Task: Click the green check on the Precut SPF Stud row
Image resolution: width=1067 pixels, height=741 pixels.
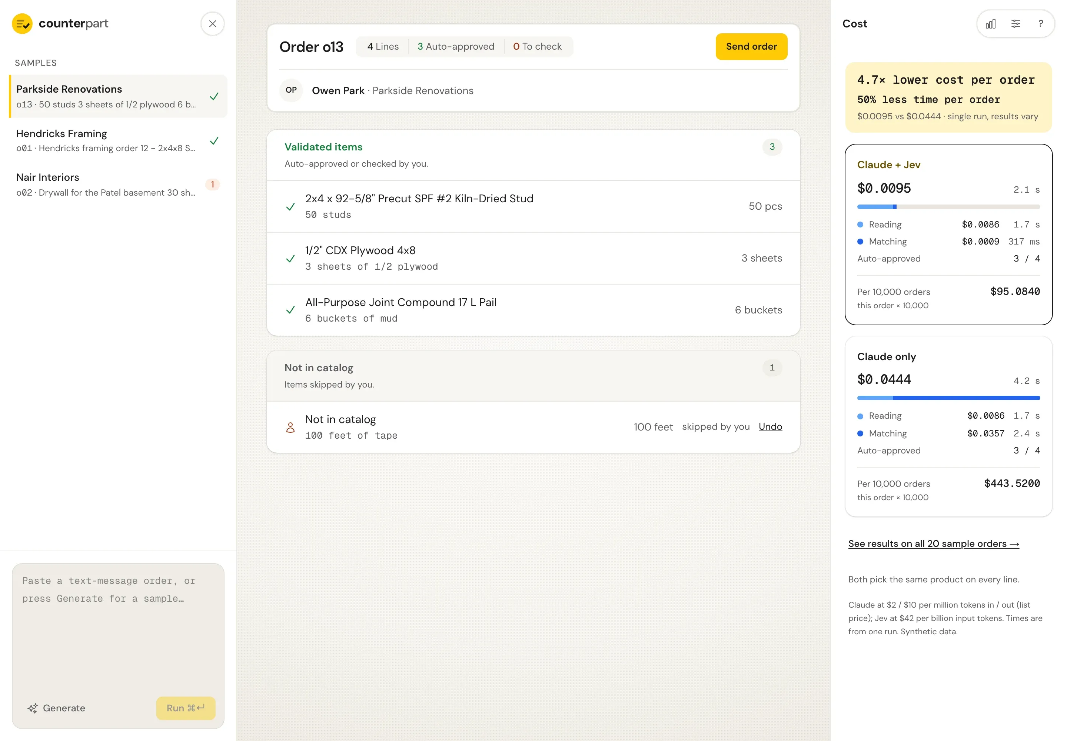Action: coord(290,207)
